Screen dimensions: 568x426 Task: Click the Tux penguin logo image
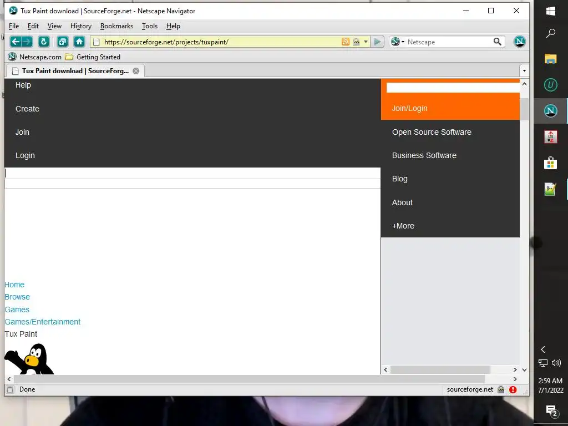click(x=29, y=359)
